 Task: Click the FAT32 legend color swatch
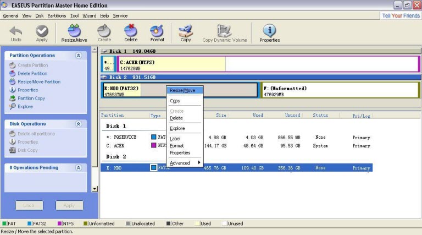30,223
